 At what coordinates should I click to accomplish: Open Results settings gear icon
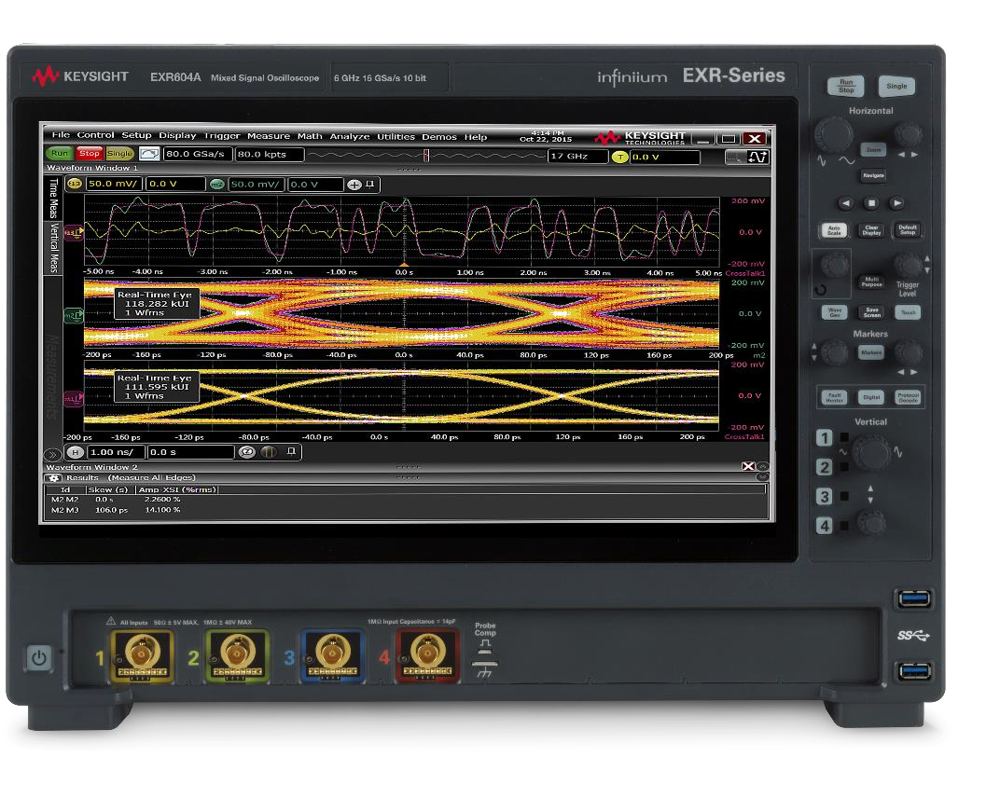click(x=53, y=478)
